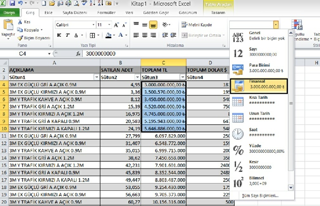Choose the Kısa Tarih short date format
This screenshot has height=206, width=320.
[x=259, y=101]
